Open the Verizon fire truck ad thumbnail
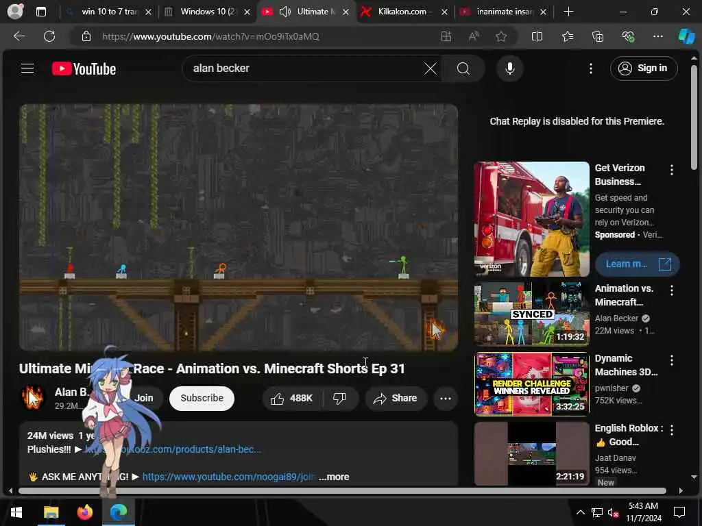Image resolution: width=702 pixels, height=526 pixels. (531, 219)
